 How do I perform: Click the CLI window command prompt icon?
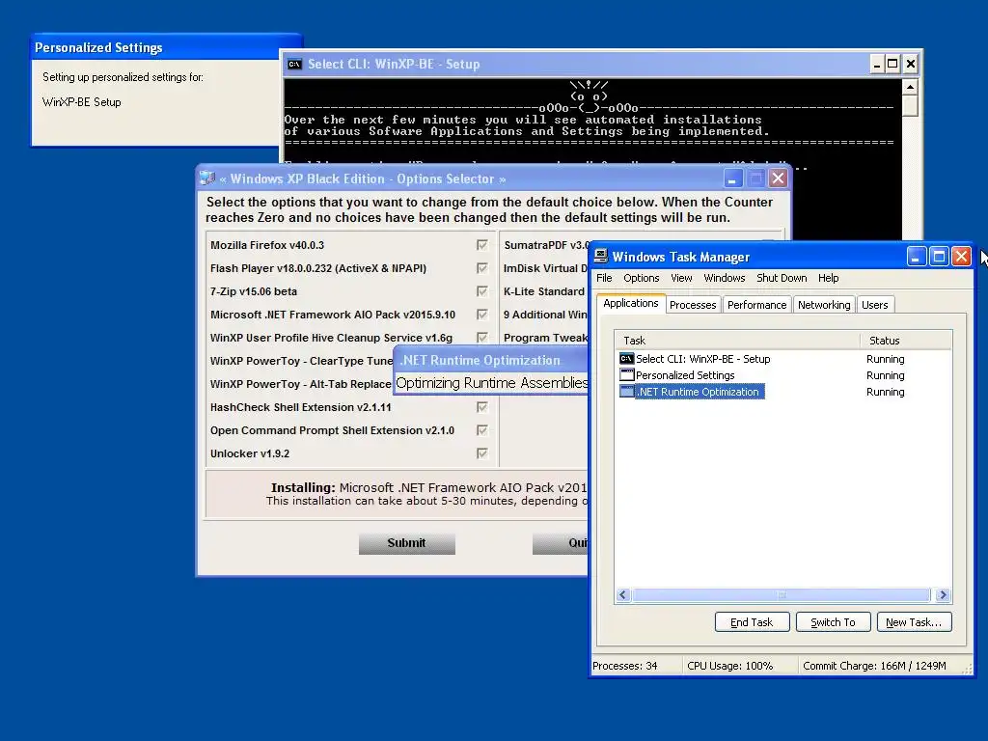294,64
